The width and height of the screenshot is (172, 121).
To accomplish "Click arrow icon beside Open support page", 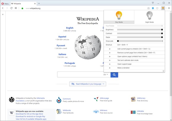I will [x=110, y=64].
